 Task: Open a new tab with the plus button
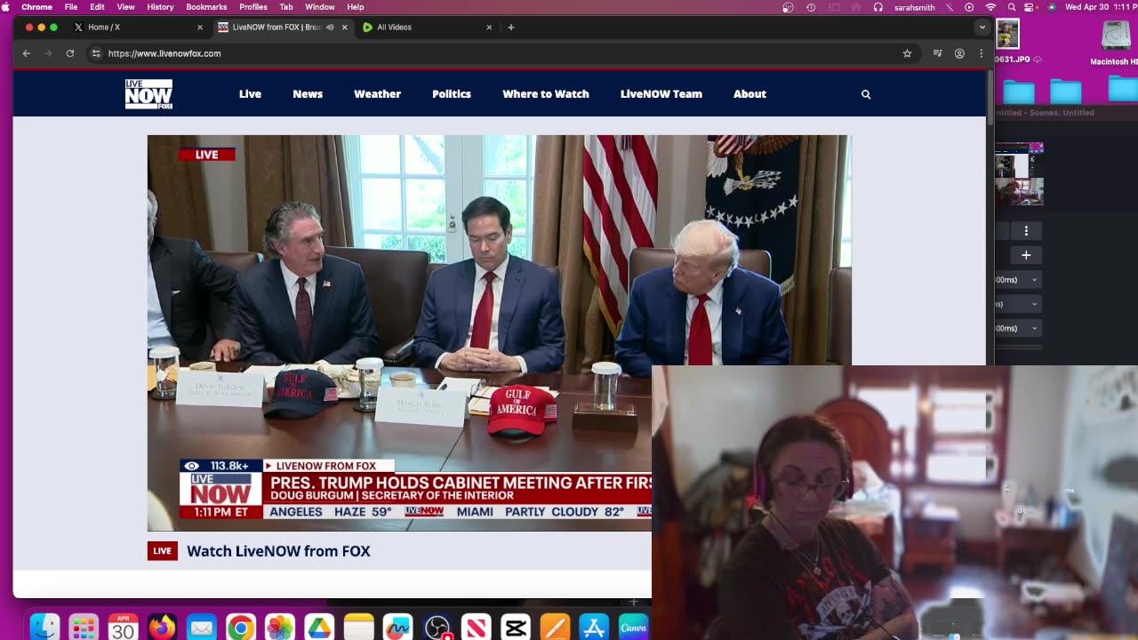pyautogui.click(x=510, y=28)
